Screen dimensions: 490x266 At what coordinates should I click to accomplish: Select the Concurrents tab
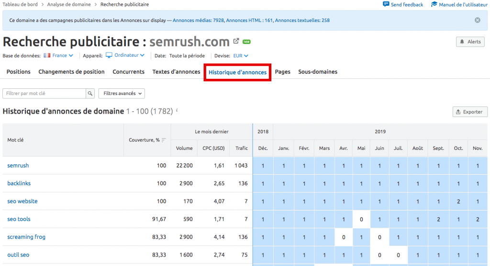(128, 72)
